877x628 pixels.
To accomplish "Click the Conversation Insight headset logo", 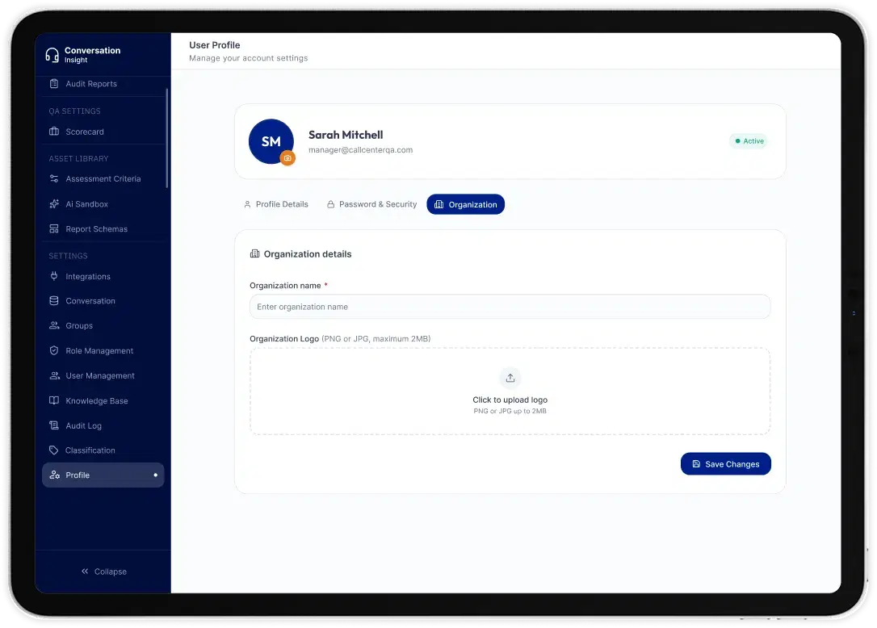I will point(52,55).
